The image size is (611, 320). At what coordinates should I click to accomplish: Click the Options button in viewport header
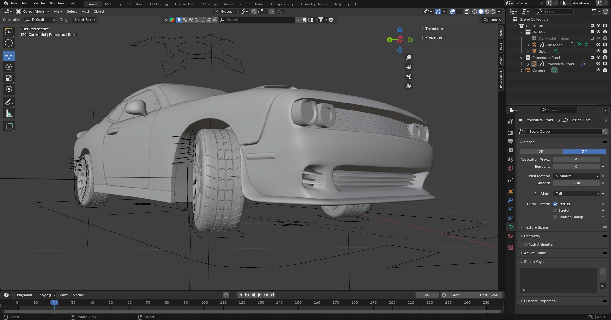(492, 20)
